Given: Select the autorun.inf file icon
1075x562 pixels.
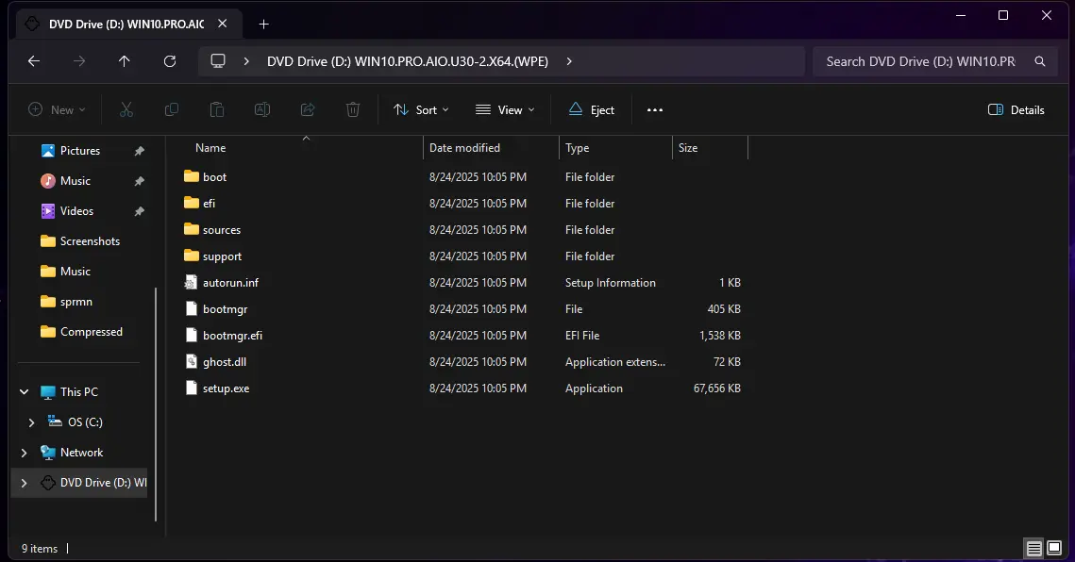Looking at the screenshot, I should click(x=192, y=282).
